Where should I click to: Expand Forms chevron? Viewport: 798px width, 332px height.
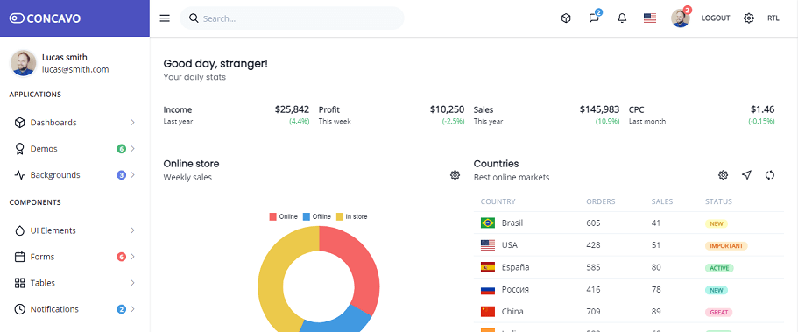[x=132, y=257]
